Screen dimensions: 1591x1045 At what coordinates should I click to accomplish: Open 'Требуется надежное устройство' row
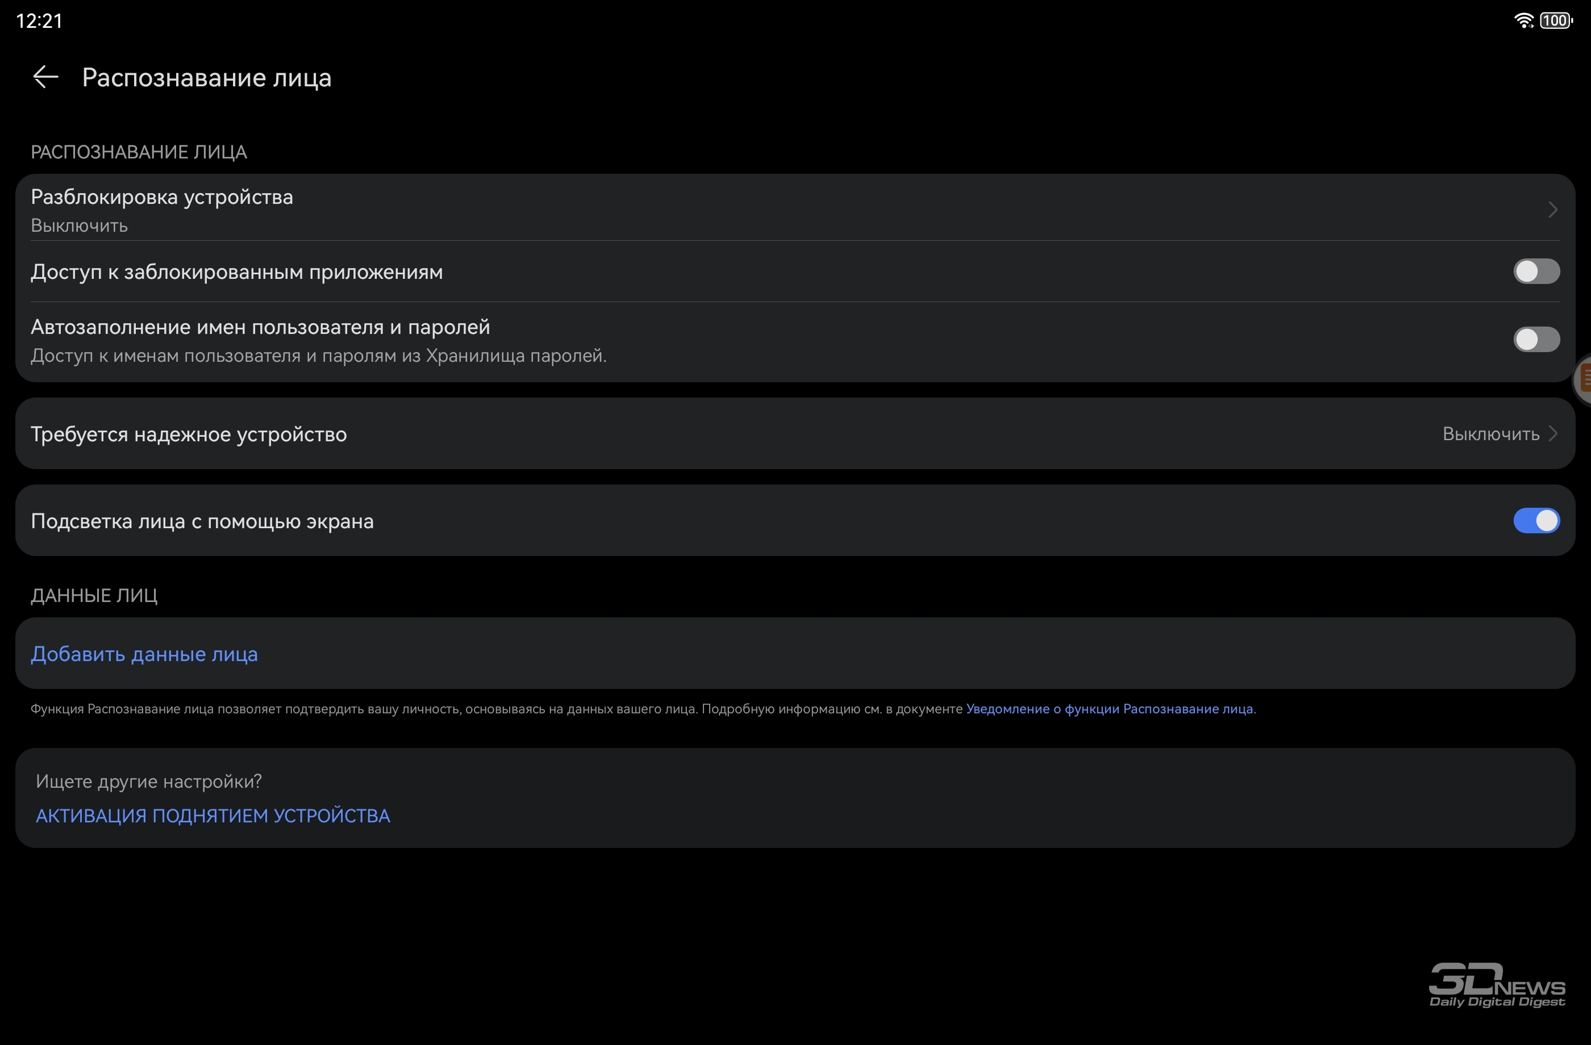click(x=795, y=434)
